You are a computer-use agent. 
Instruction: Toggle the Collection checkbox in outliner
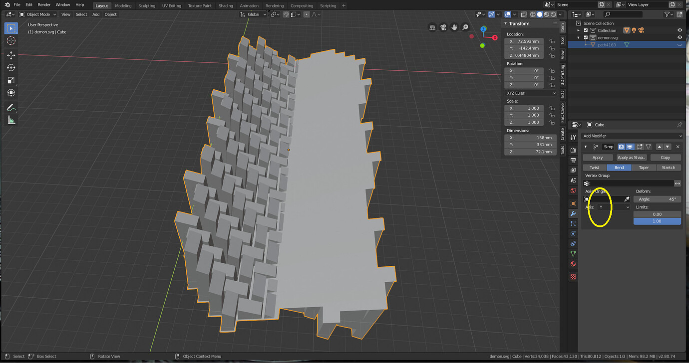(x=586, y=30)
